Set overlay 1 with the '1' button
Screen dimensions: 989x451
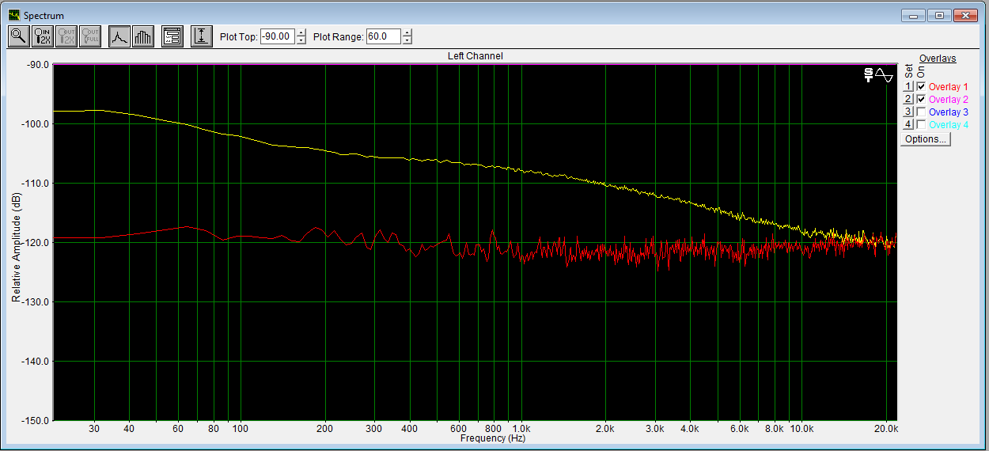point(909,87)
